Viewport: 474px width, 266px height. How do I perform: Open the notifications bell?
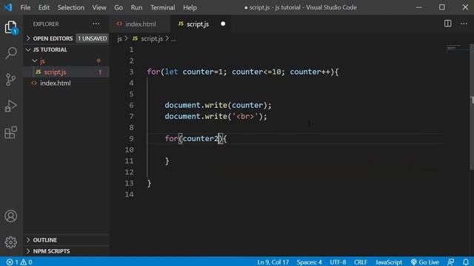point(466,262)
